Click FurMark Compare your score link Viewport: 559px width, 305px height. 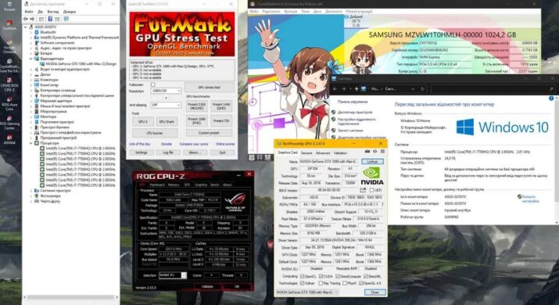(x=194, y=144)
